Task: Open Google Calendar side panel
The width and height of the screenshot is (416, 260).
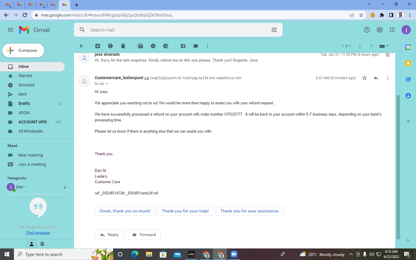Action: point(408,47)
